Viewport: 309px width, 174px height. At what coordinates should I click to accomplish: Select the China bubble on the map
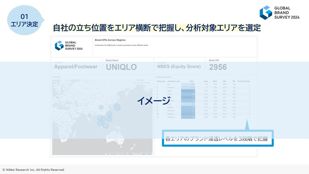click(x=101, y=107)
